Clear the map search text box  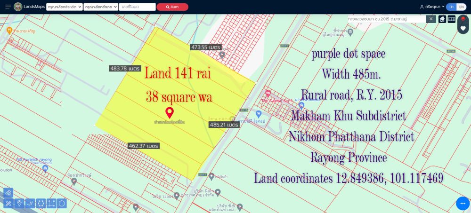pyautogui.click(x=430, y=19)
